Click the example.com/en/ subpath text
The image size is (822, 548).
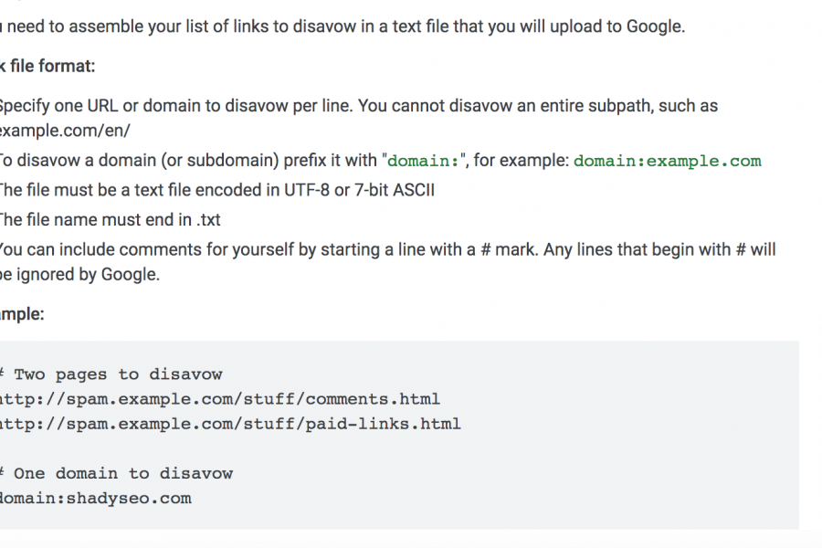pos(65,131)
